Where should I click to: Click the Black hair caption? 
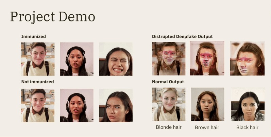point(247,127)
